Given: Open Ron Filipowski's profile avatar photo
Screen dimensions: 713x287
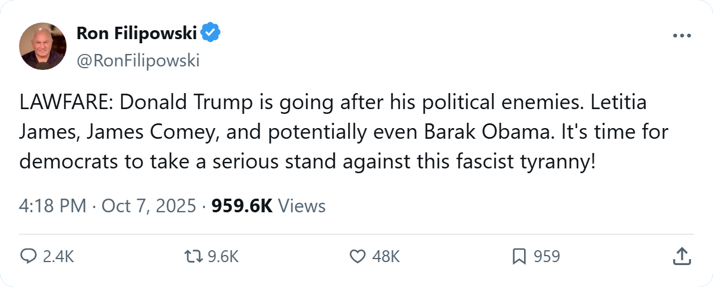Looking at the screenshot, I should (43, 46).
